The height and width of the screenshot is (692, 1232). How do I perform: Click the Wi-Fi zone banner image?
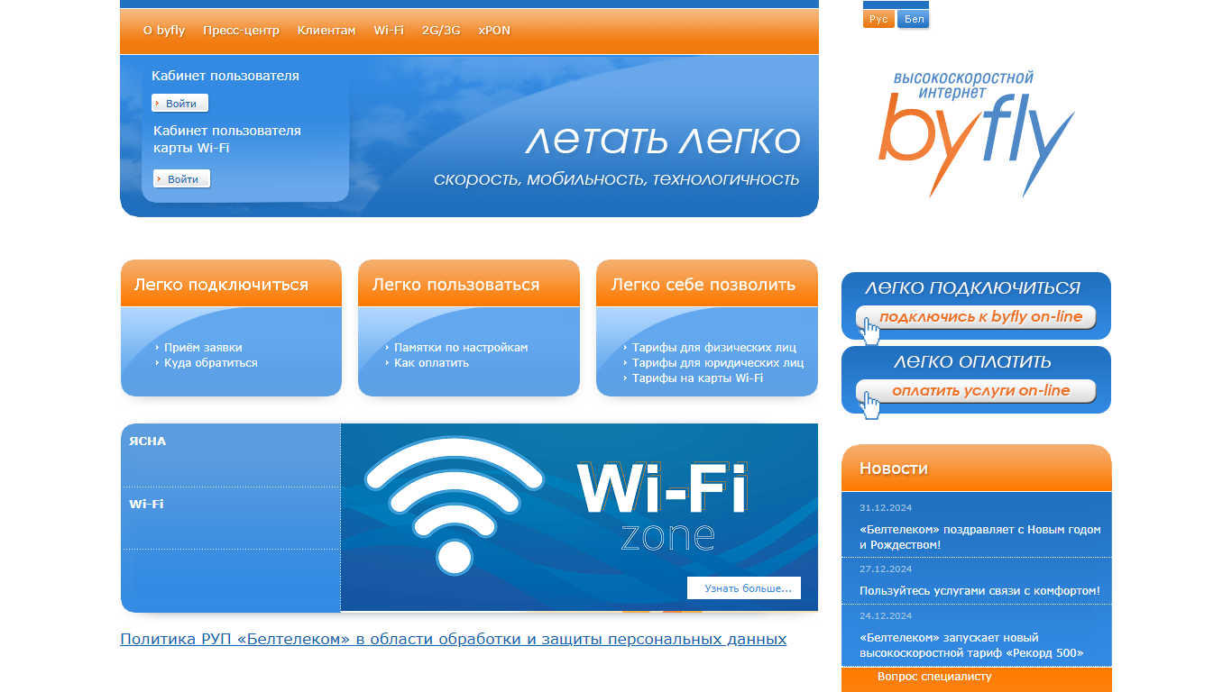(x=579, y=517)
